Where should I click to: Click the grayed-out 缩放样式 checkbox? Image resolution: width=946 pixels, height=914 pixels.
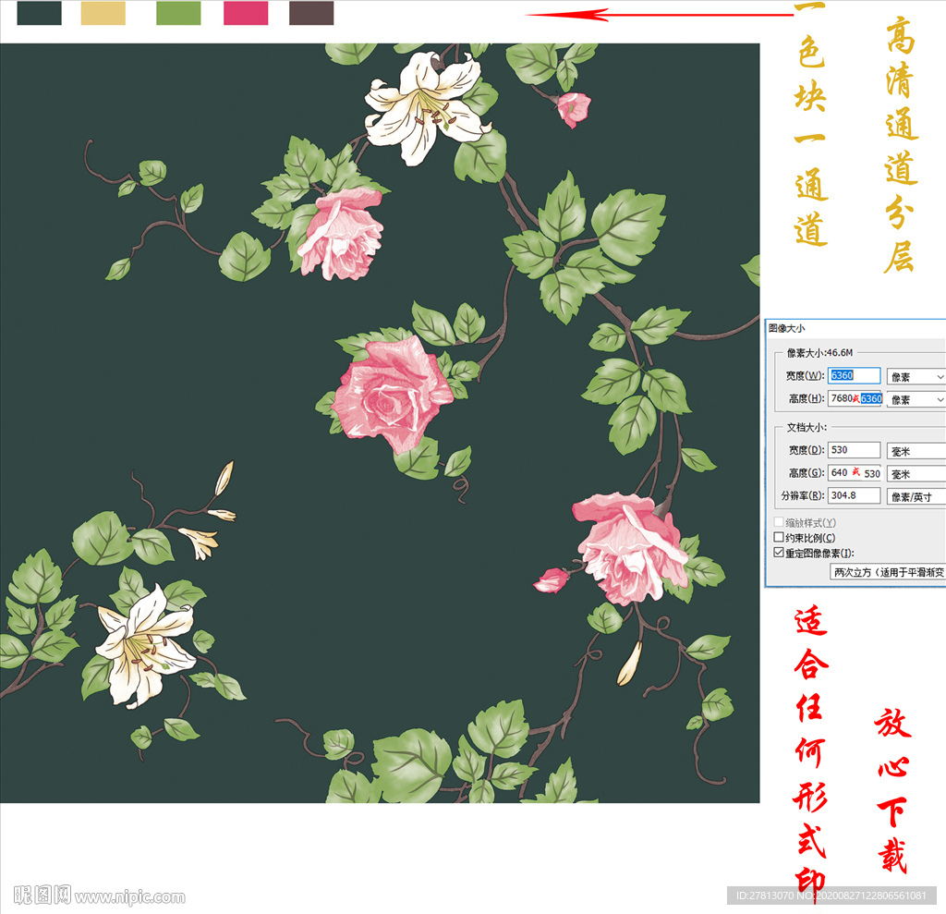click(779, 523)
